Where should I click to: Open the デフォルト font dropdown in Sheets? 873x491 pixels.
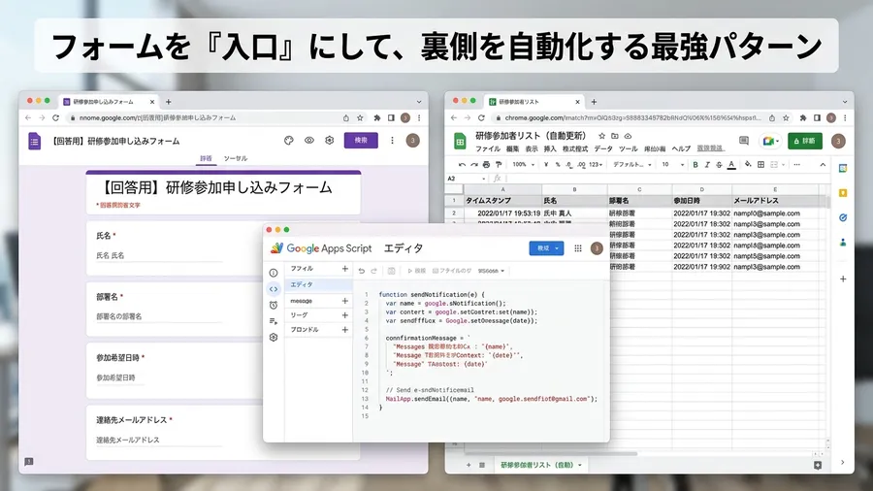click(x=631, y=165)
